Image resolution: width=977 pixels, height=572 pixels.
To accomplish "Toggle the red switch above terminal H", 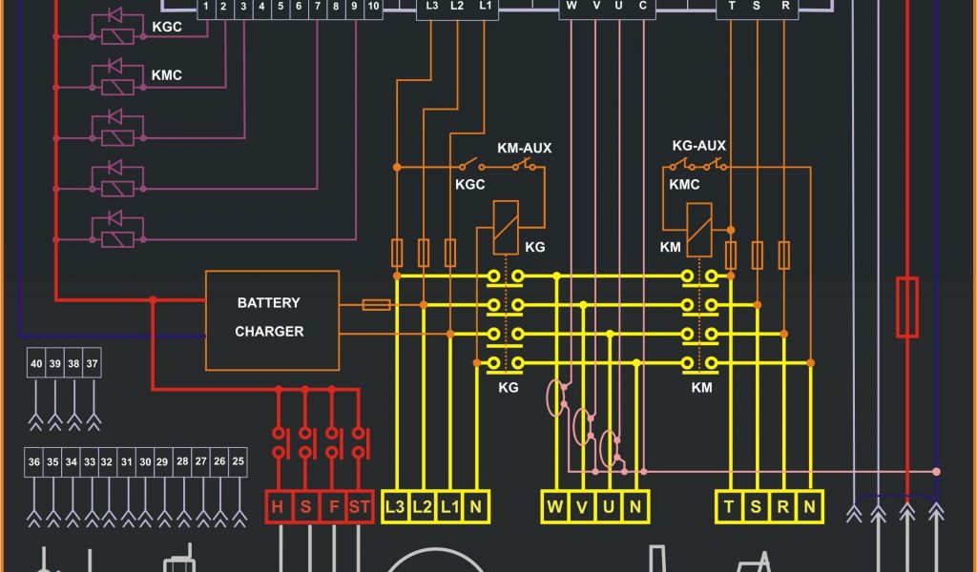I will point(280,441).
